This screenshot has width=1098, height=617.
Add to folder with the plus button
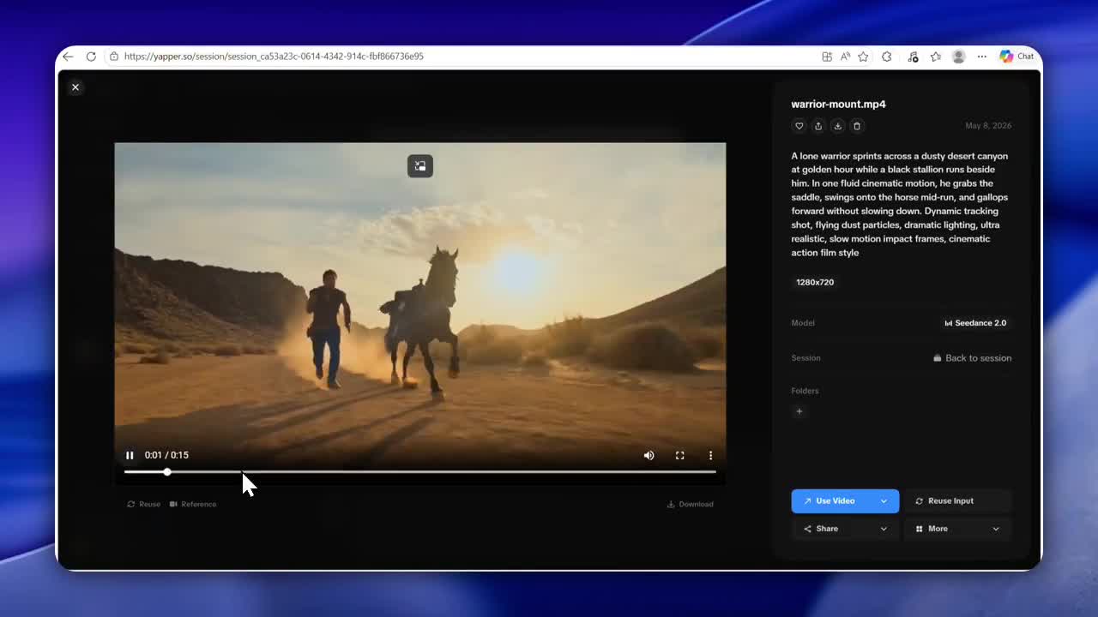click(799, 411)
